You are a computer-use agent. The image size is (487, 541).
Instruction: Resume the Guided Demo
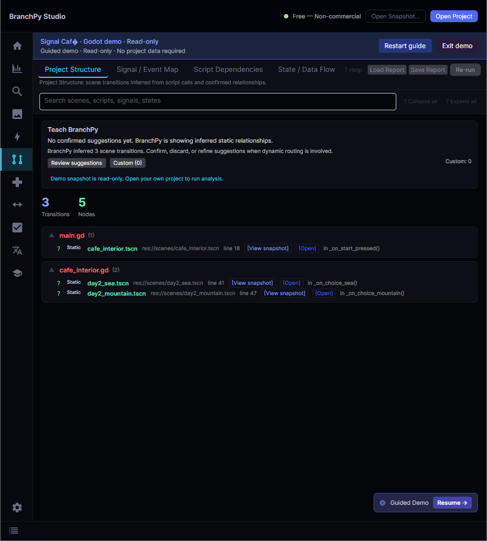[452, 503]
